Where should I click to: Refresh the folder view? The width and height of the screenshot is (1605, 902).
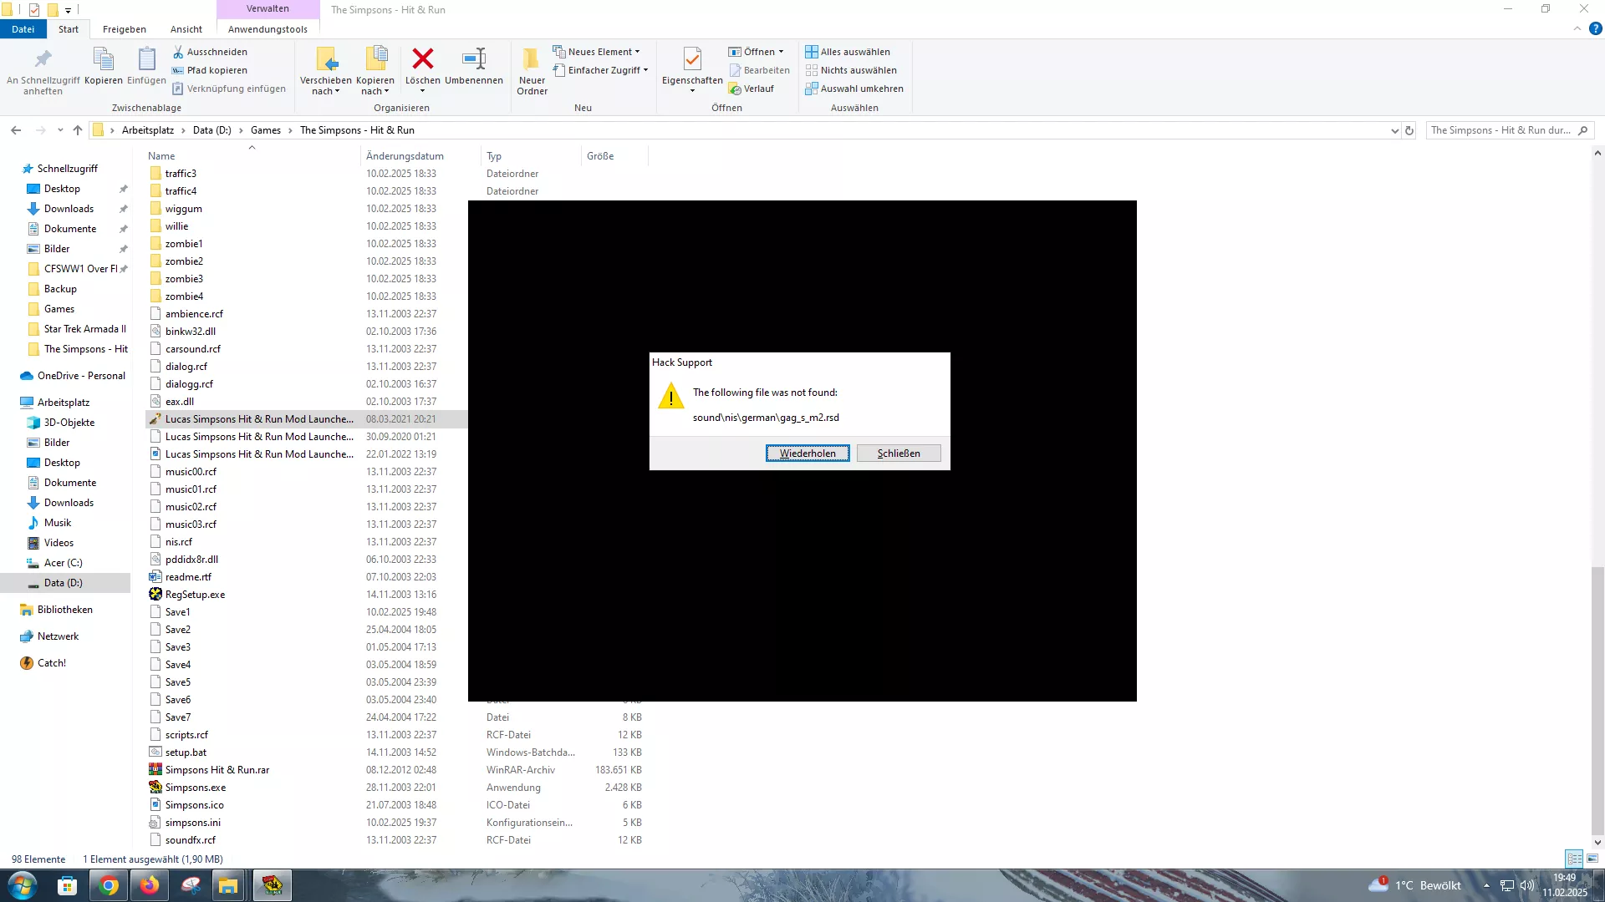point(1409,130)
